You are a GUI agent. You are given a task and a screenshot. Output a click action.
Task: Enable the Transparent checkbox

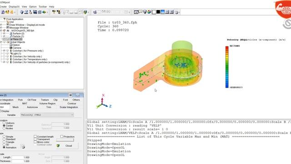tap(35, 139)
